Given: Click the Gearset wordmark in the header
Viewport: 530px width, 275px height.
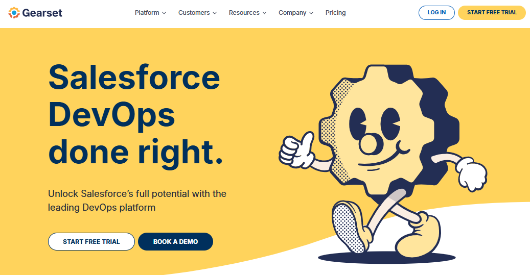Looking at the screenshot, I should tap(42, 13).
